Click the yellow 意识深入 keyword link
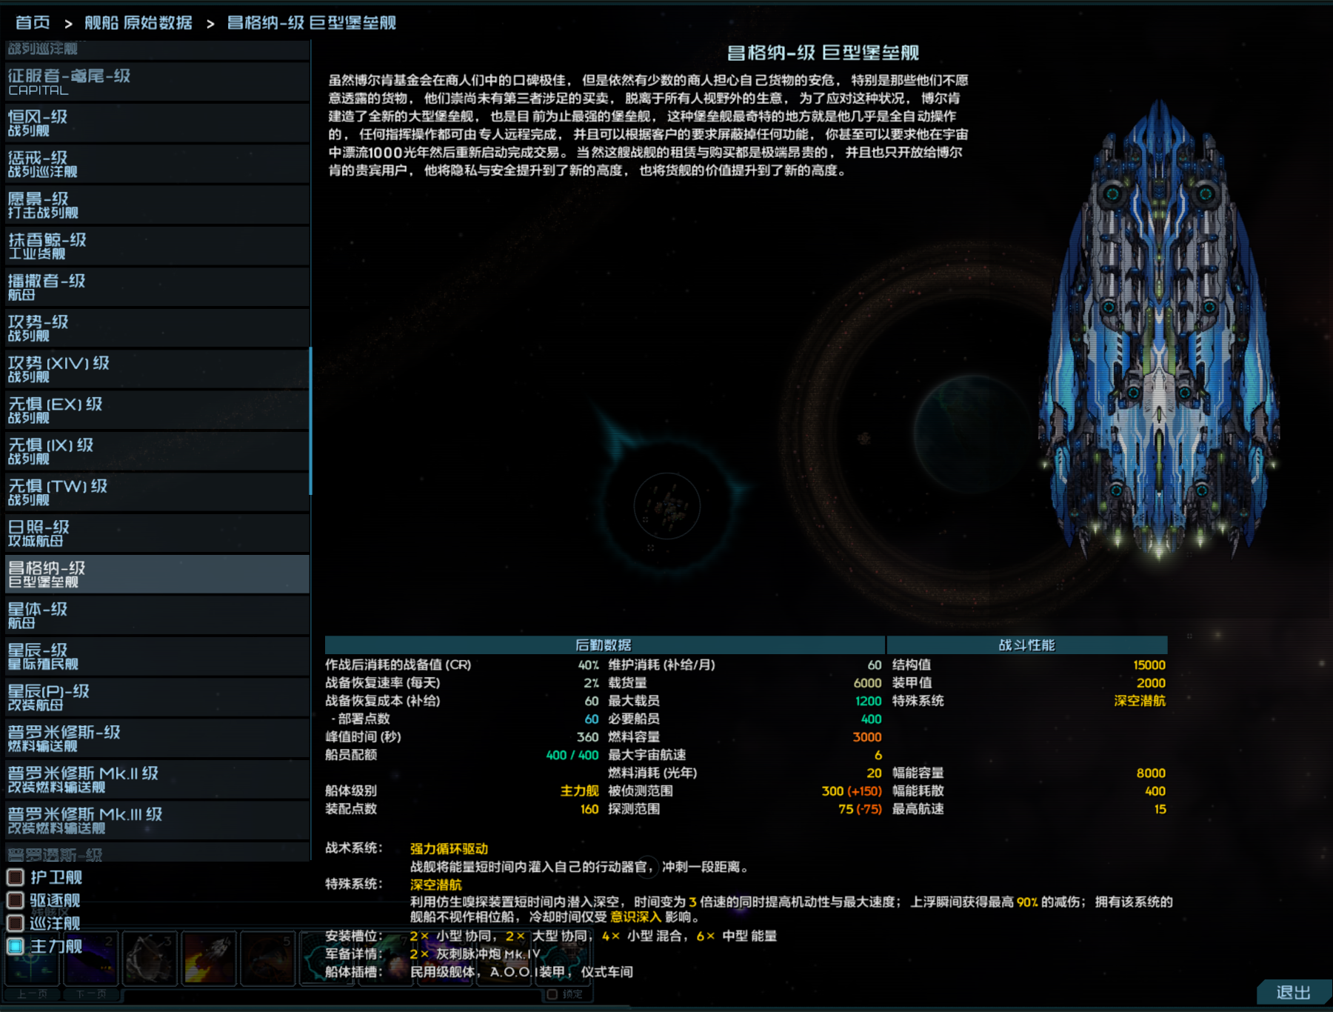1333x1012 pixels. 635,917
